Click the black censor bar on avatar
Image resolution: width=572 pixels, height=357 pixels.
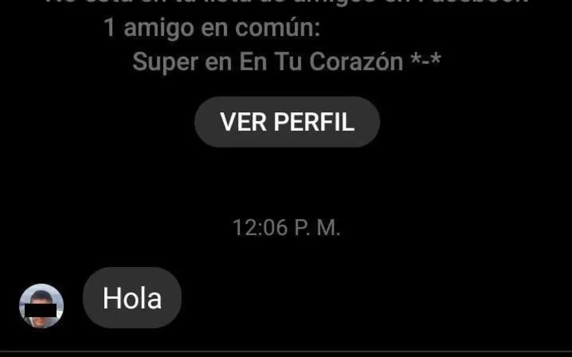pyautogui.click(x=41, y=309)
